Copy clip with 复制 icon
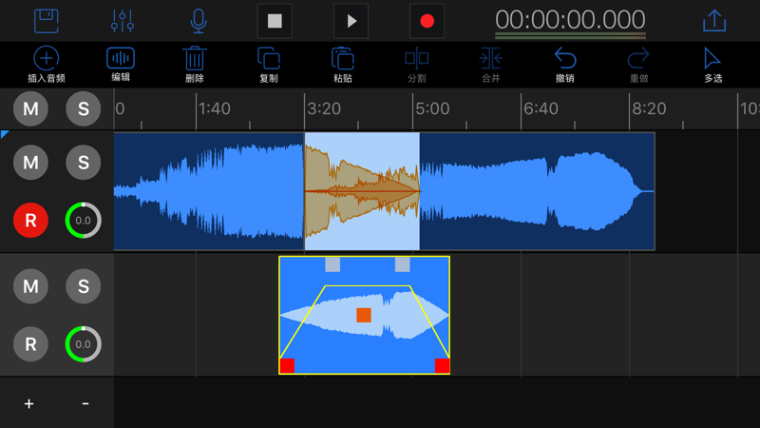The height and width of the screenshot is (428, 760). (269, 65)
